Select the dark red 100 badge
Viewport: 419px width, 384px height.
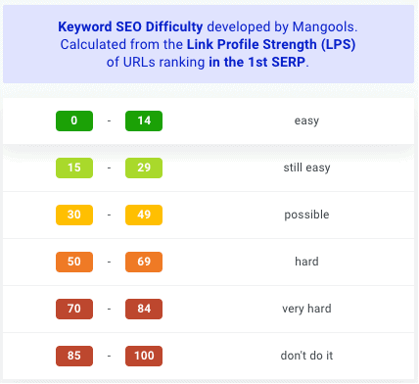(144, 356)
